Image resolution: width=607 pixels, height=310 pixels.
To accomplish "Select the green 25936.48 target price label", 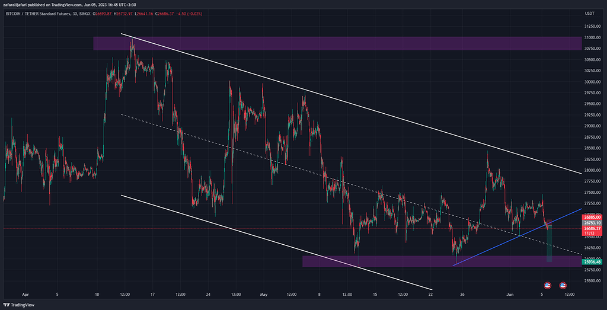I will (x=591, y=262).
